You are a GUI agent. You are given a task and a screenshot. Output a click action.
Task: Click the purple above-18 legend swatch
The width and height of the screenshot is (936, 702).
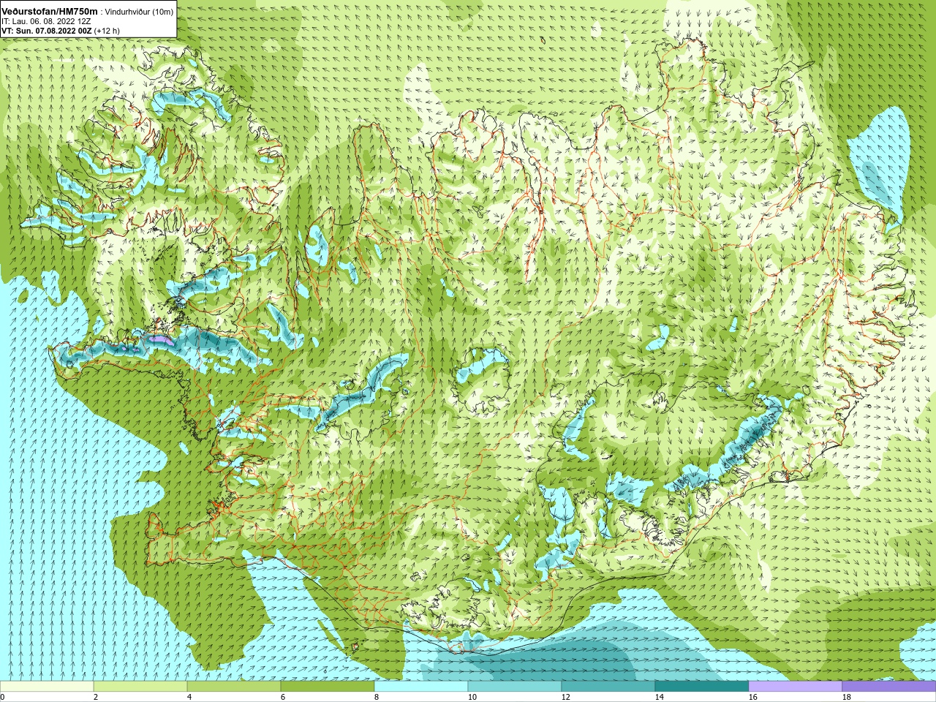click(x=889, y=687)
